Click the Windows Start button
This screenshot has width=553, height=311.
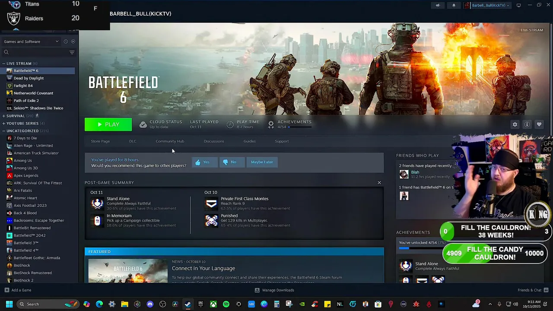9,304
